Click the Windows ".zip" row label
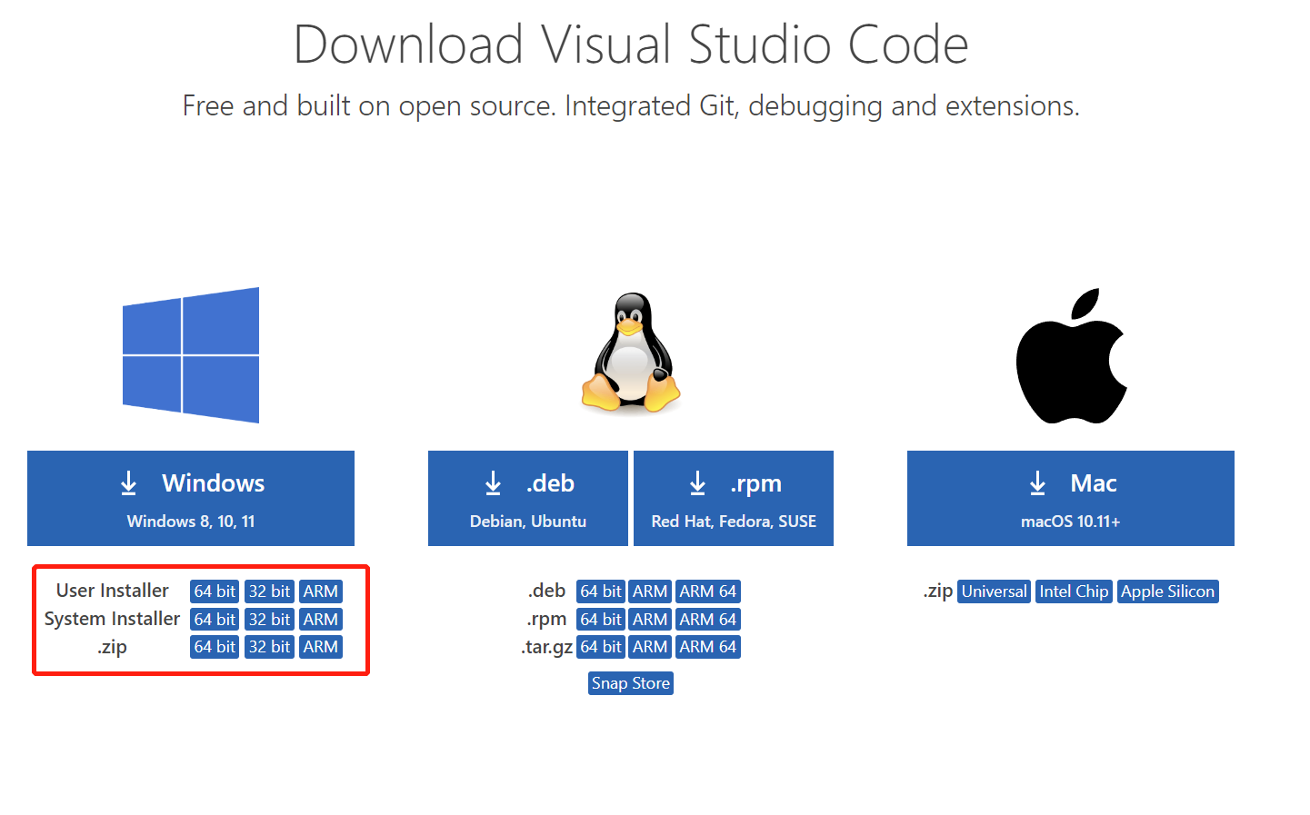Screen dimensions: 1310x815 [x=113, y=647]
